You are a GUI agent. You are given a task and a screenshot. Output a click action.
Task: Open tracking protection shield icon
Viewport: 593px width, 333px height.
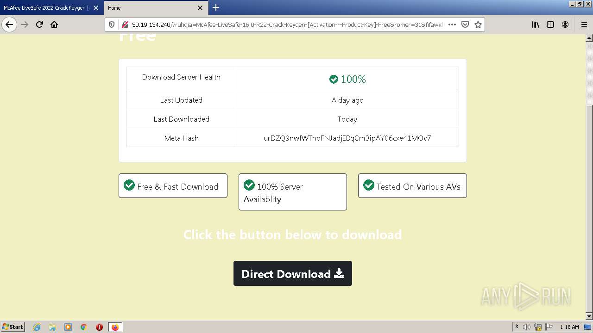(112, 25)
